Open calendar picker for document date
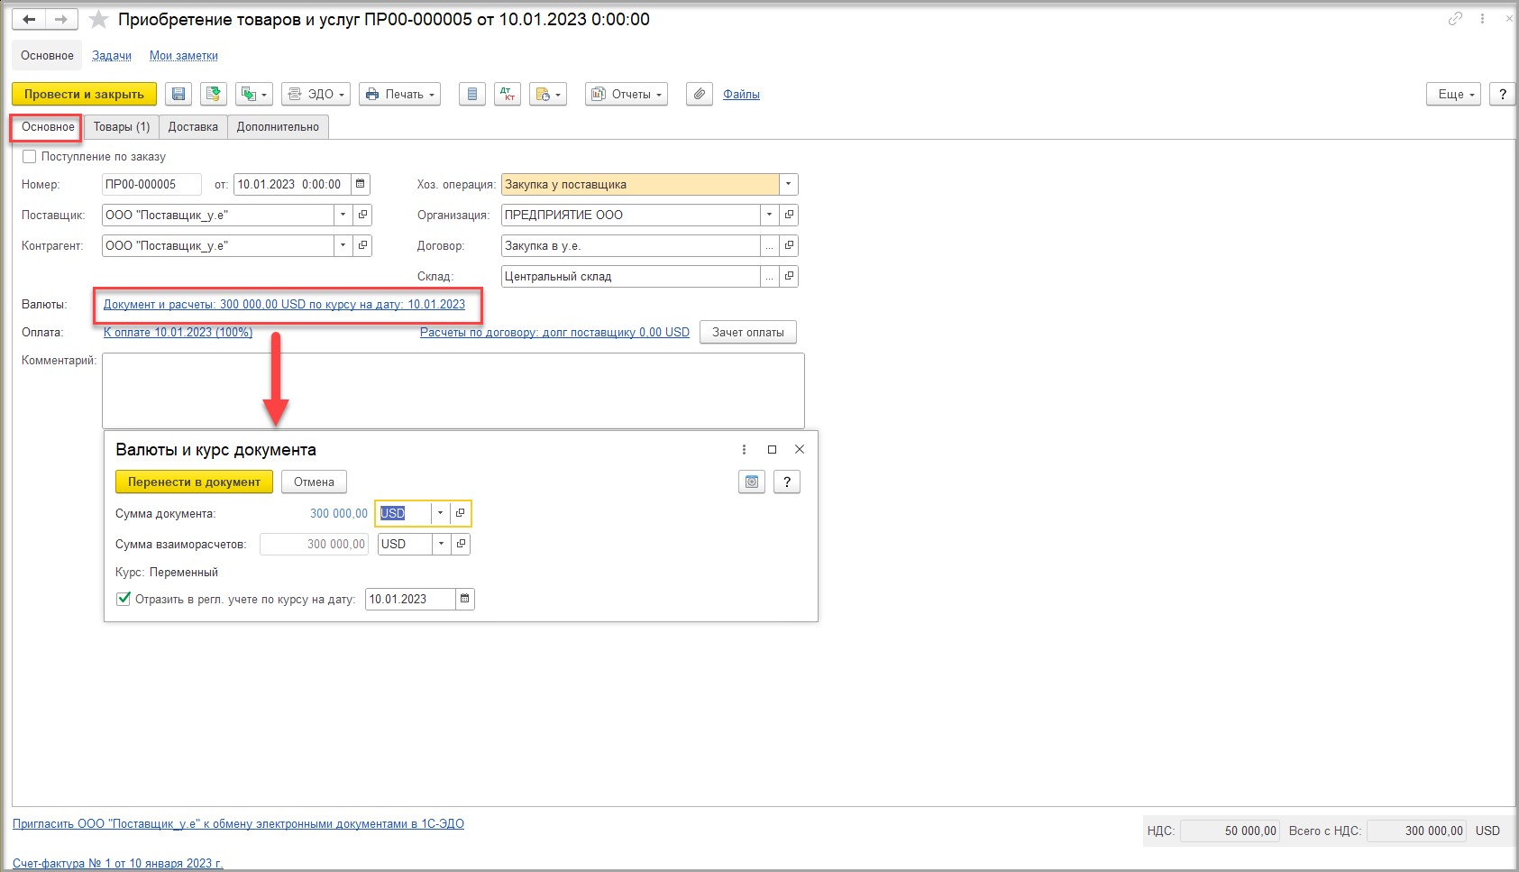1519x872 pixels. [361, 185]
